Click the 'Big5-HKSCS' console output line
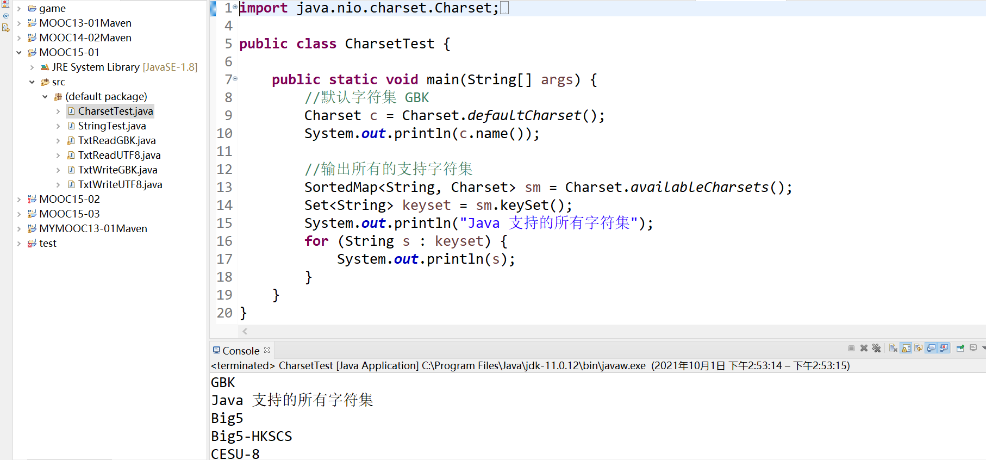The image size is (986, 460). (252, 437)
